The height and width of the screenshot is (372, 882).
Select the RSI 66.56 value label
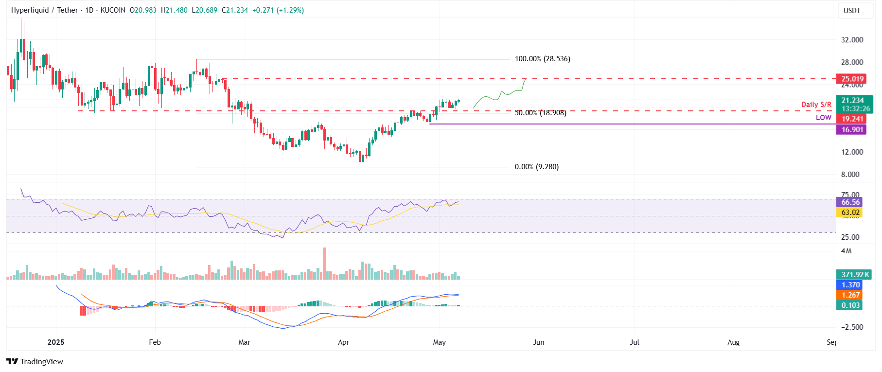(x=850, y=202)
